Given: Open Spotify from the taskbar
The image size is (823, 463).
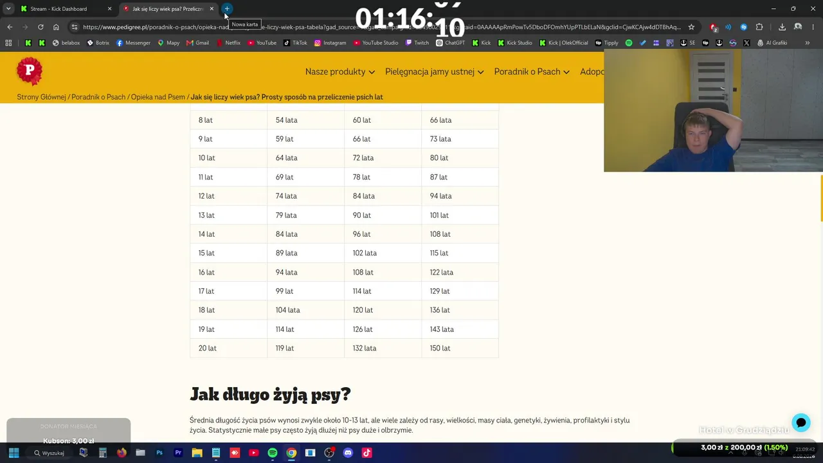Looking at the screenshot, I should pyautogui.click(x=273, y=453).
